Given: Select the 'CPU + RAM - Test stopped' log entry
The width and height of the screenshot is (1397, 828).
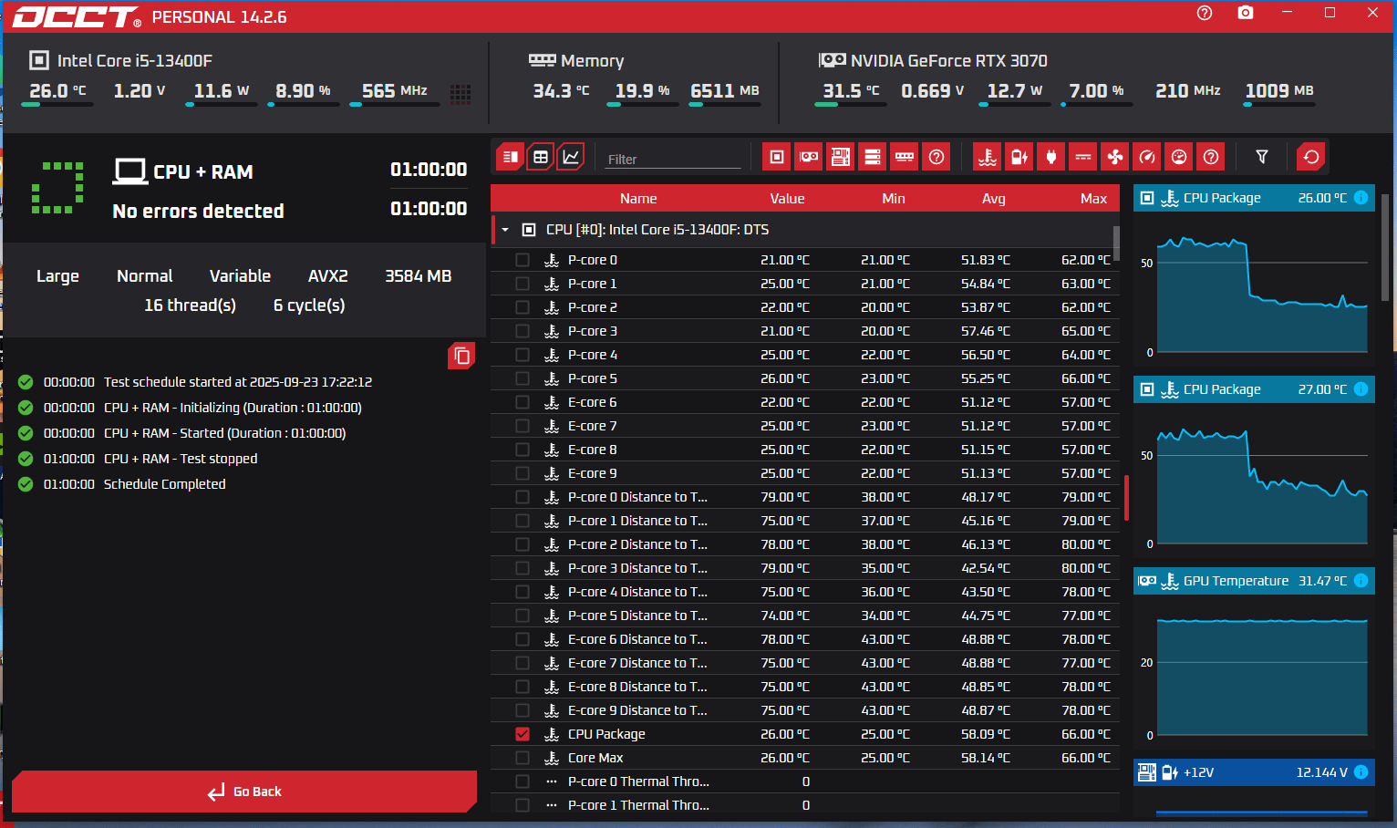Looking at the screenshot, I should tap(181, 459).
